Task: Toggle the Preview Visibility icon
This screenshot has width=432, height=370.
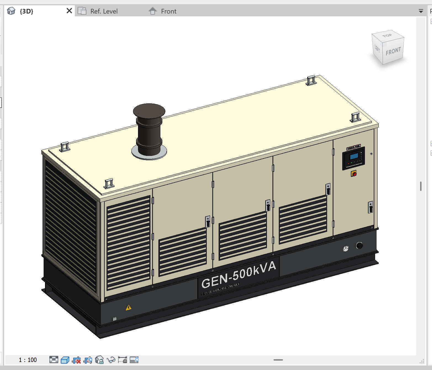Action: click(x=134, y=360)
